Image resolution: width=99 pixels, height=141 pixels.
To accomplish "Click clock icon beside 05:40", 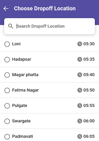I will pyautogui.click(x=80, y=75).
